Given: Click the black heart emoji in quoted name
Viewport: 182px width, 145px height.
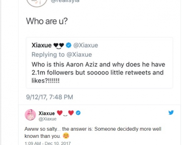Looking at the screenshot, I should click(x=59, y=45).
